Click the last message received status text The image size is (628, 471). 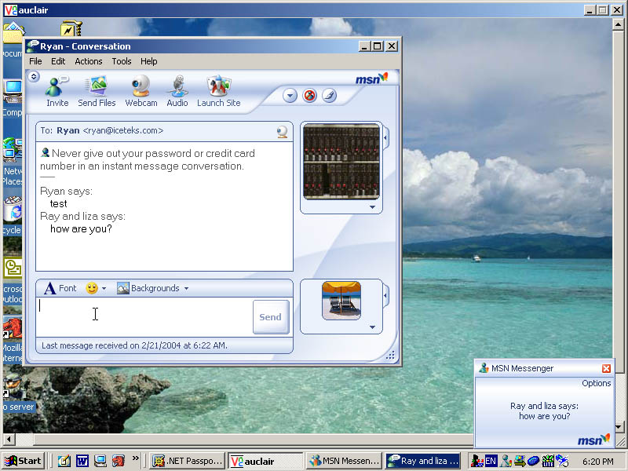click(x=134, y=345)
